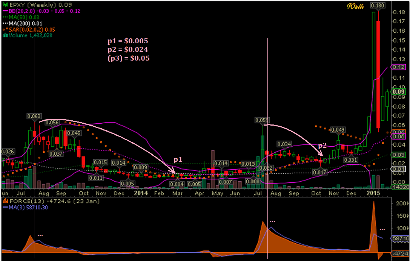Viewport: 410px width, 261px height.
Task: Click the Feb label on the time axis
Action: coord(159,193)
